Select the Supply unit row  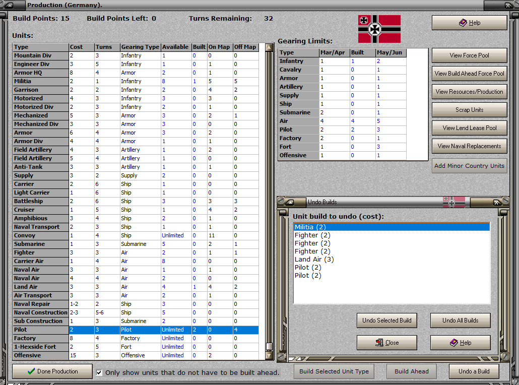[x=136, y=176]
